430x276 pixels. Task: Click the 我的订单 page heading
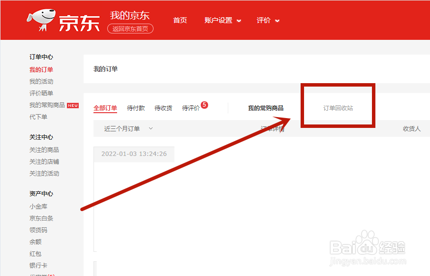coord(106,69)
